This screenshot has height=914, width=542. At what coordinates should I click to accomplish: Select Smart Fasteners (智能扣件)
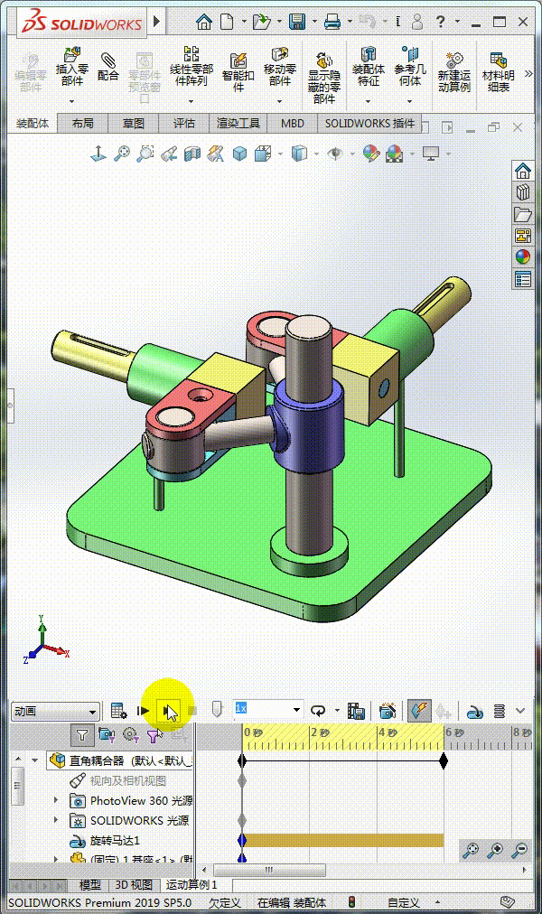[x=238, y=73]
